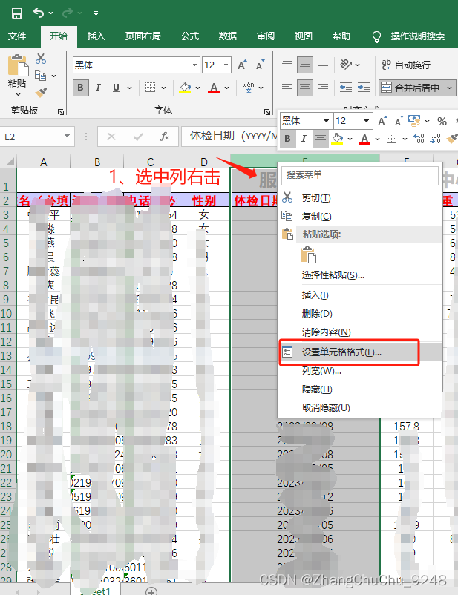Click the ribbon Borders icon
Image resolution: width=458 pixels, height=595 pixels.
click(151, 88)
